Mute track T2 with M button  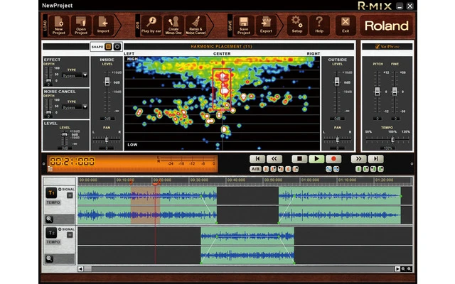tap(70, 235)
